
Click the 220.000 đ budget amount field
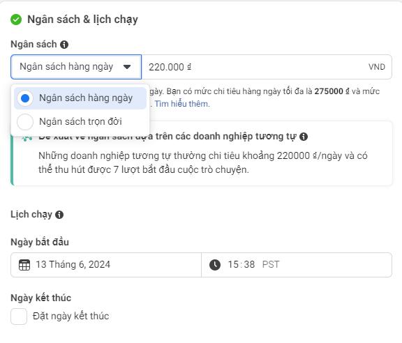tap(267, 67)
